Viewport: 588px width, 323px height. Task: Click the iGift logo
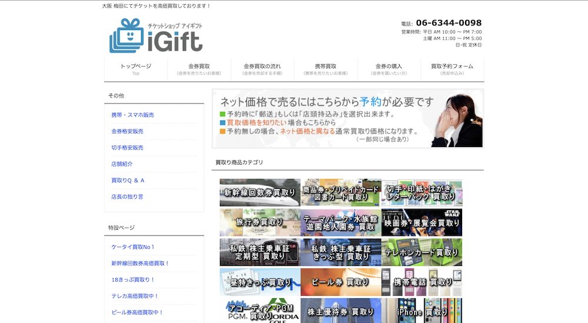pyautogui.click(x=156, y=36)
